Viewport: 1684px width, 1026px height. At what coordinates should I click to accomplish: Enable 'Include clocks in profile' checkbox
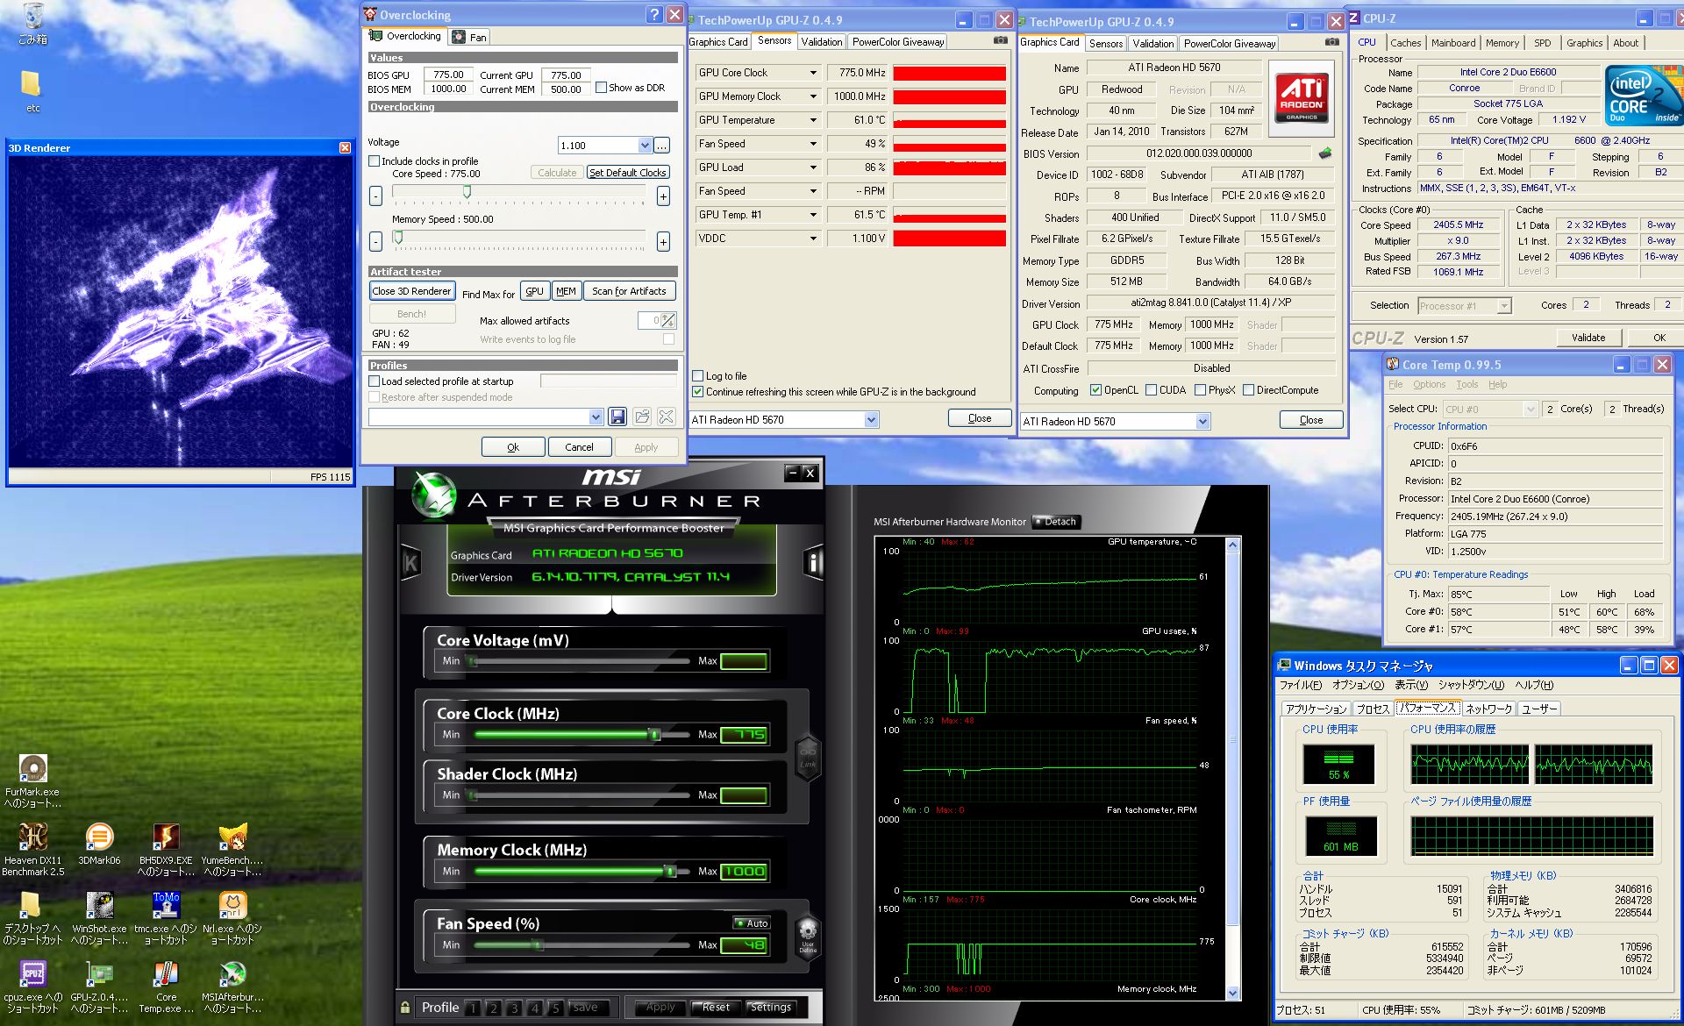tap(375, 161)
